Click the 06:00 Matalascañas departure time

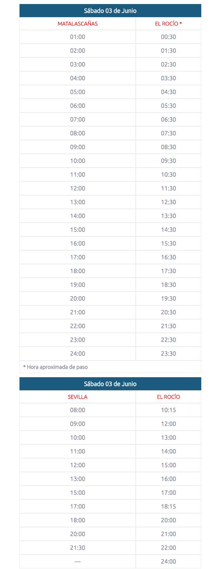78,106
